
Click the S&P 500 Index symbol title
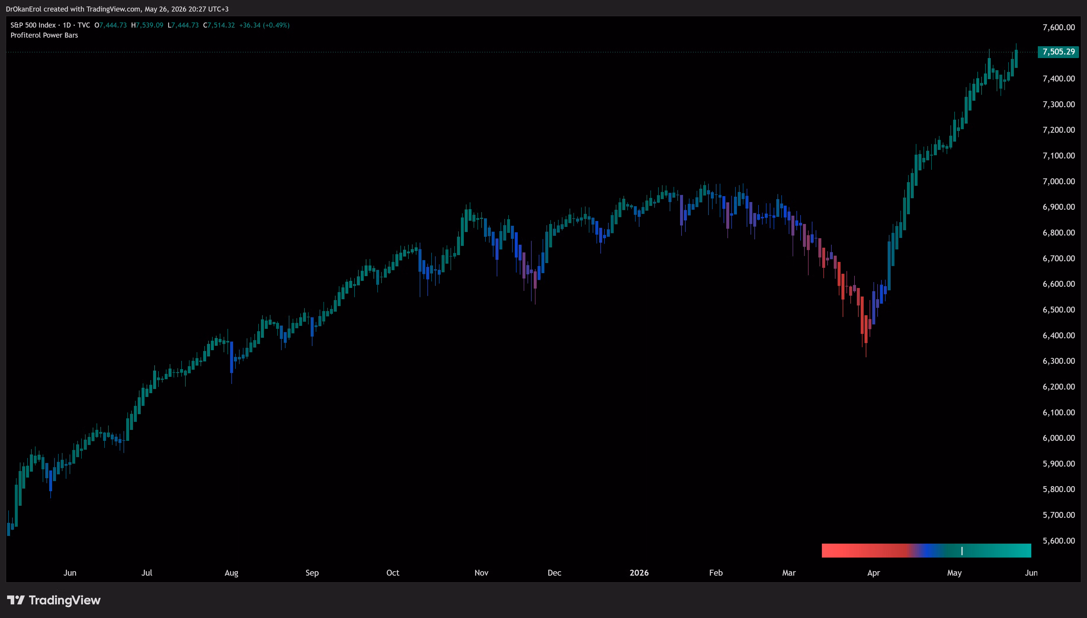[x=33, y=25]
